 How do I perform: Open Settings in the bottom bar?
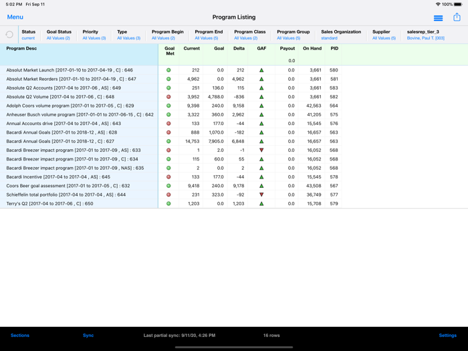click(x=448, y=336)
